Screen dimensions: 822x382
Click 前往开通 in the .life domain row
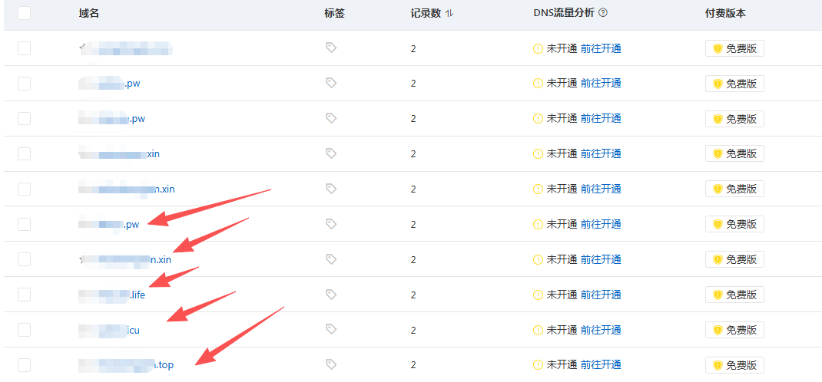click(601, 295)
